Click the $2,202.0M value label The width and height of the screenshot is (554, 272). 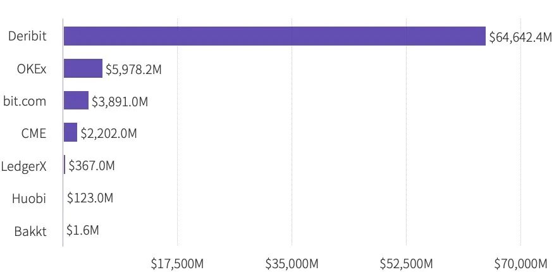click(109, 133)
